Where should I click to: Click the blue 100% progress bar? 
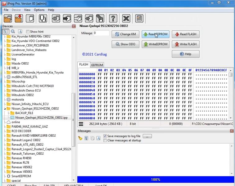coord(156,179)
